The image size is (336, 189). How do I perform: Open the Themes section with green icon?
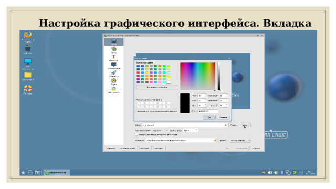pos(114,50)
